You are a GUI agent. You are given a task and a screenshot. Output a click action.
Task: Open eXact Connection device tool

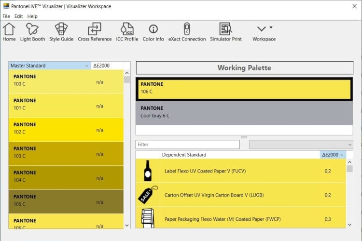click(187, 32)
